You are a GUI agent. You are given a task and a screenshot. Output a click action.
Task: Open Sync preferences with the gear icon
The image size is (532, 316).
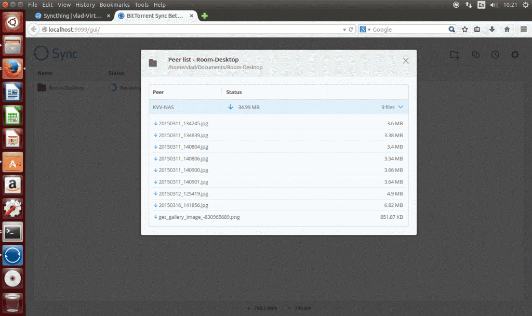[514, 54]
